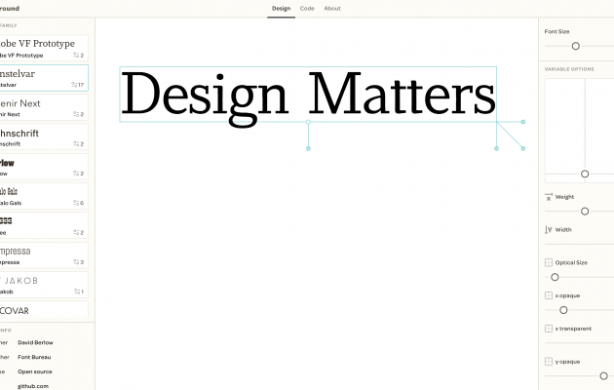
Task: Check the x transparent option
Action: click(x=549, y=329)
